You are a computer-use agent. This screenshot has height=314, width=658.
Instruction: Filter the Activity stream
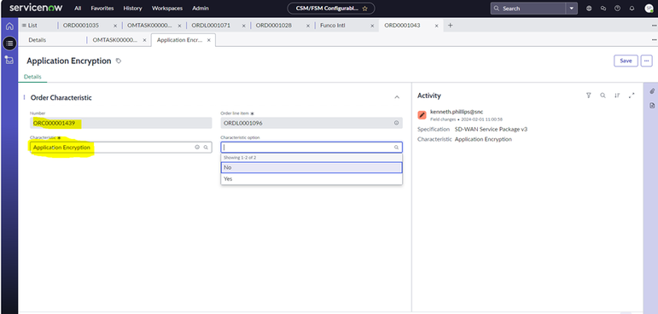point(588,96)
